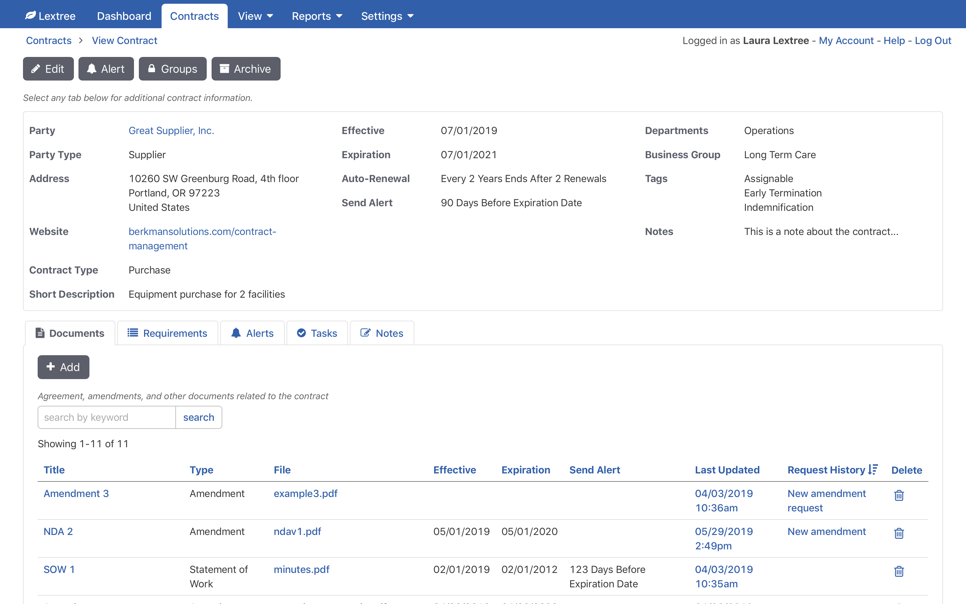Switch to the Documents tab
Screen dimensions: 966x604
click(70, 333)
